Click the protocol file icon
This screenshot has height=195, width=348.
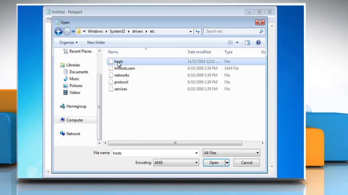(x=111, y=82)
